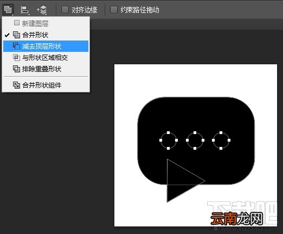Select the 合并形状 menu item
The height and width of the screenshot is (234, 283).
point(46,35)
